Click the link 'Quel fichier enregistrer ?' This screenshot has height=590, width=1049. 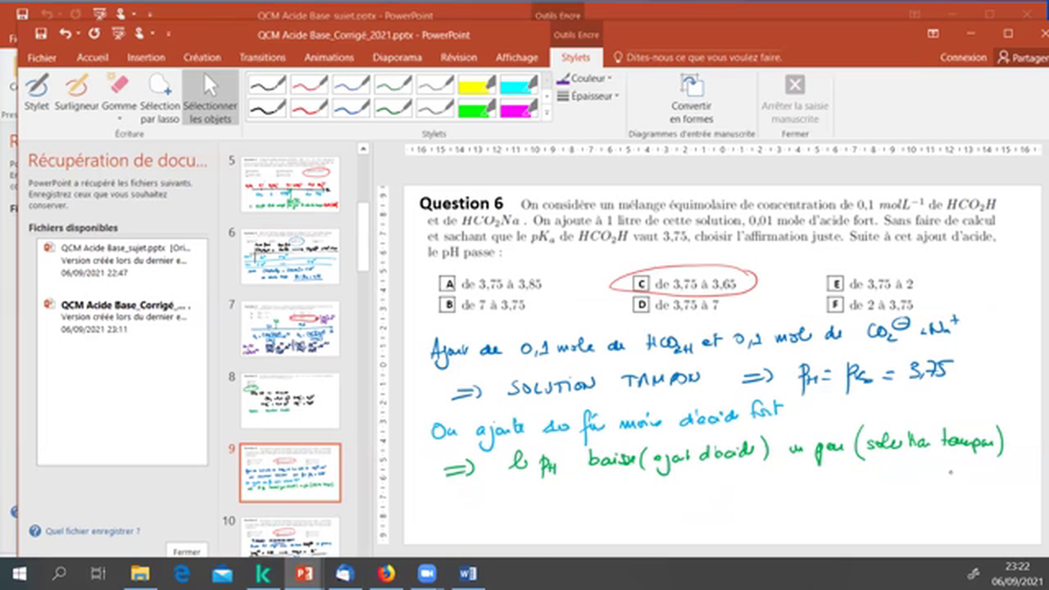[x=92, y=531]
